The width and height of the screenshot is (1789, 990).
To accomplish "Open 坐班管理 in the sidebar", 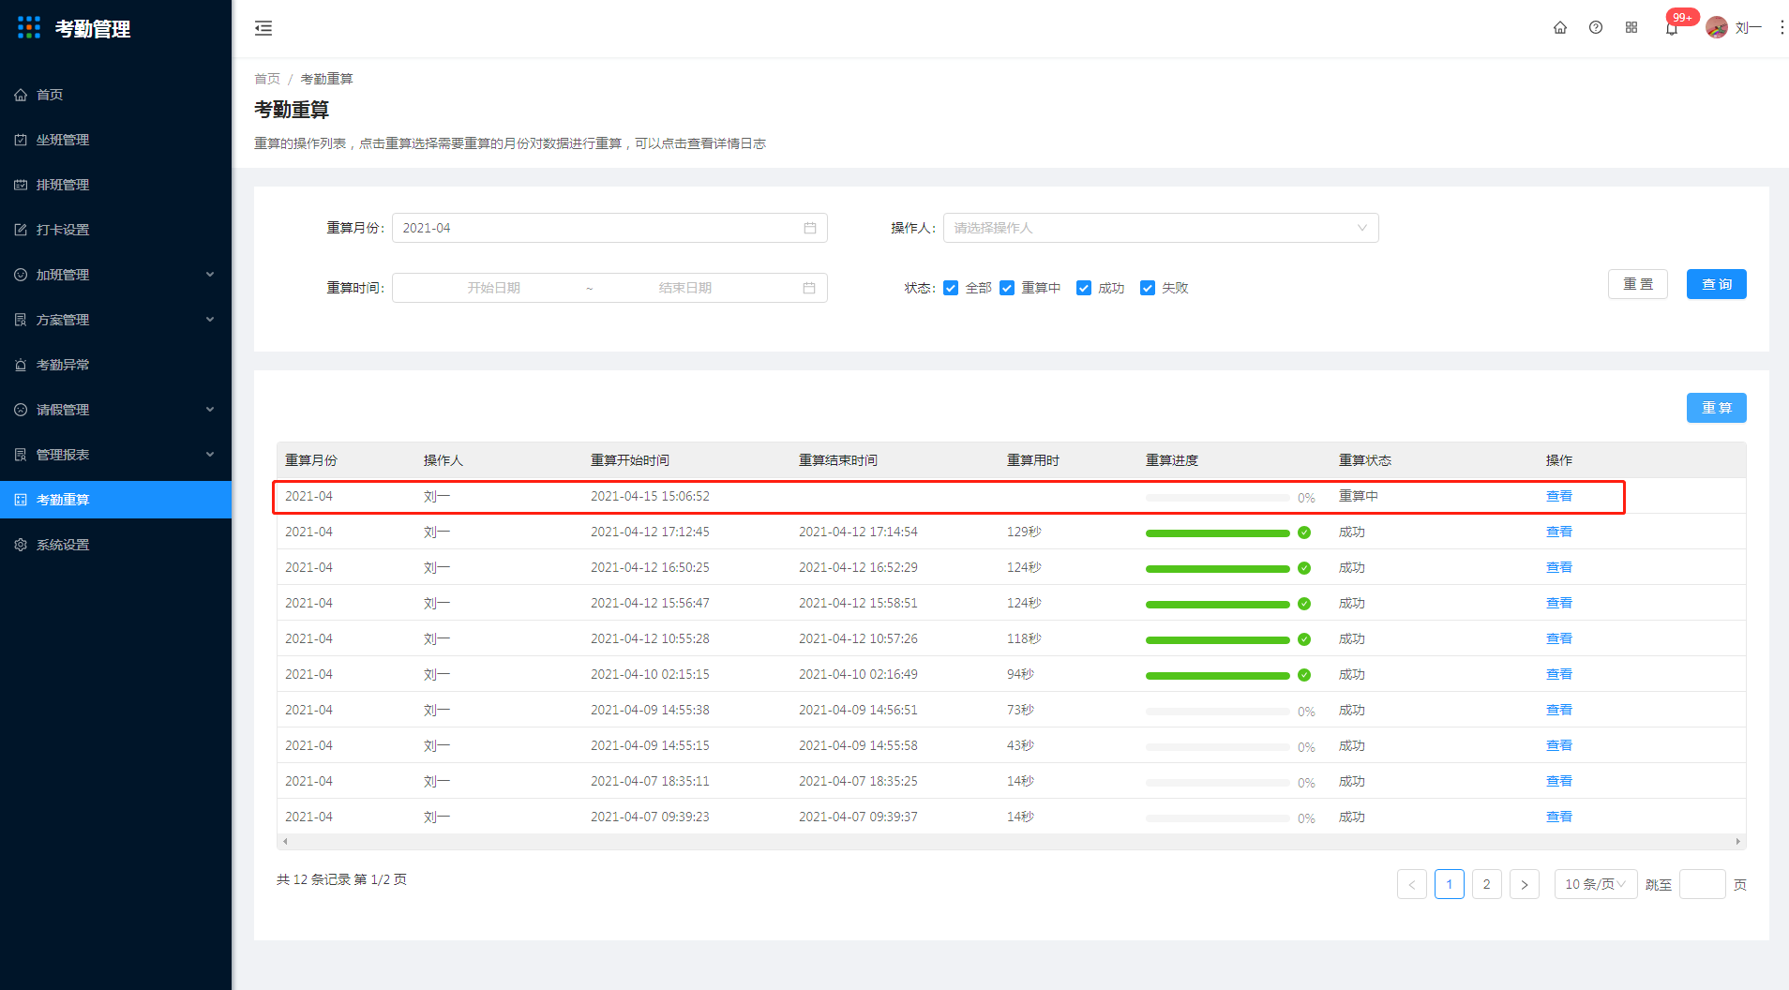I will pyautogui.click(x=115, y=140).
